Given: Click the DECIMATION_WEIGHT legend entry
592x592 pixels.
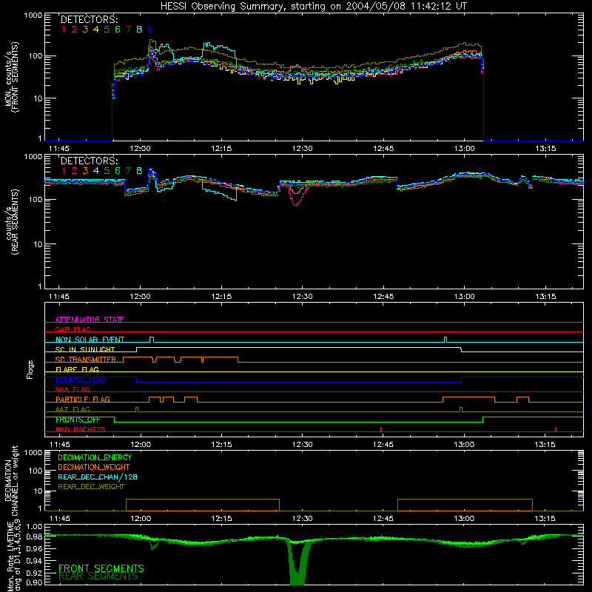Looking at the screenshot, I should point(94,467).
